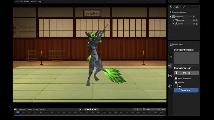Image resolution: width=214 pixels, height=120 pixels.
Task: Click the Character transcript text area
Action: (186, 58)
